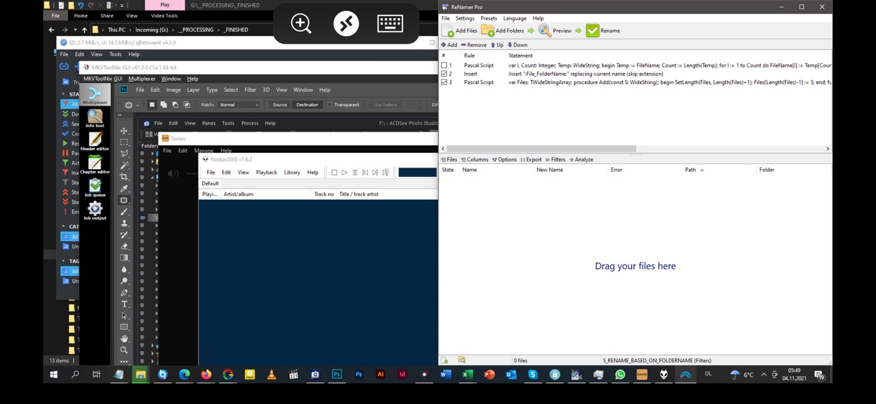Image resolution: width=876 pixels, height=404 pixels.
Task: Select the Photoshop Zoom tool
Action: coord(124,350)
